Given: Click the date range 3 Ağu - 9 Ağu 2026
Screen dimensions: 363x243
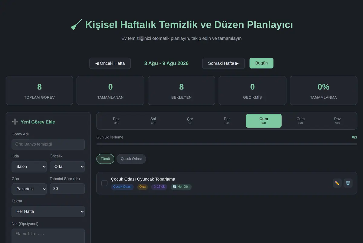Looking at the screenshot, I should pyautogui.click(x=166, y=63).
